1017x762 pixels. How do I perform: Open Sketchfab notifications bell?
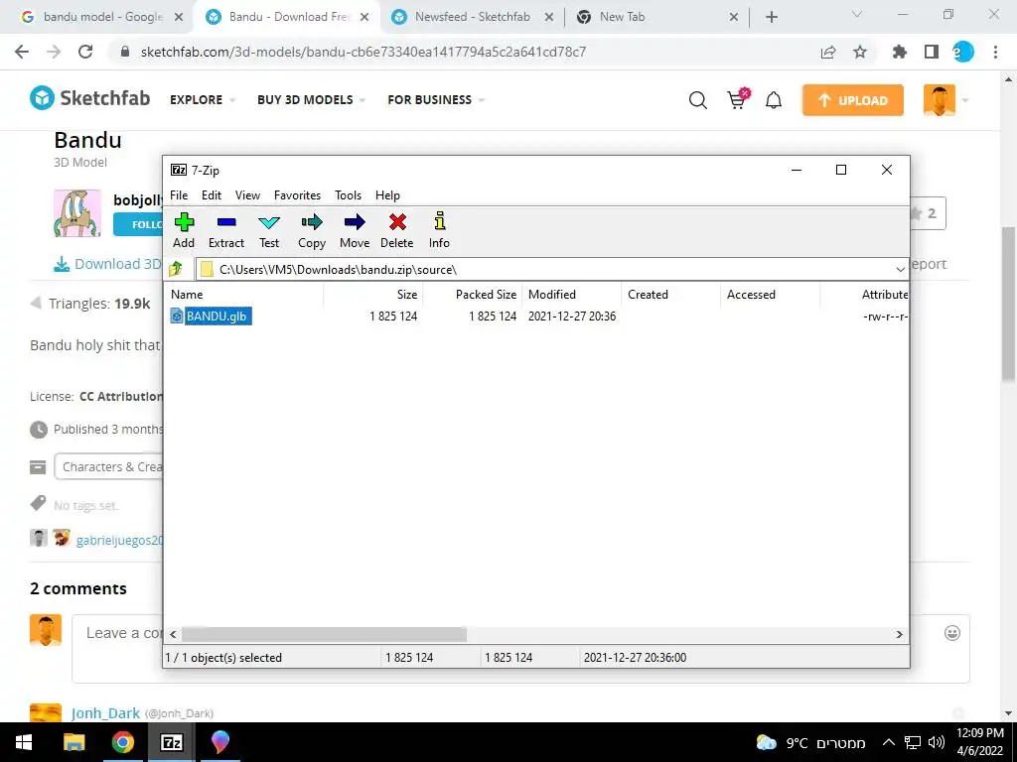tap(773, 100)
